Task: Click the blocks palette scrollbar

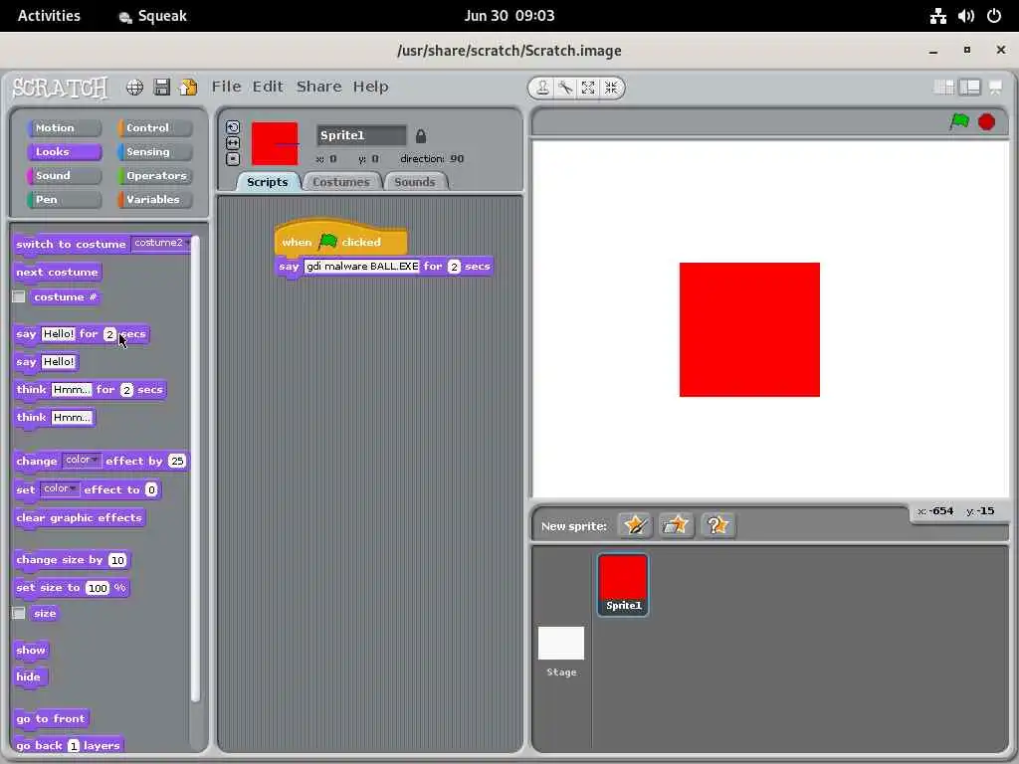Action: click(x=195, y=468)
